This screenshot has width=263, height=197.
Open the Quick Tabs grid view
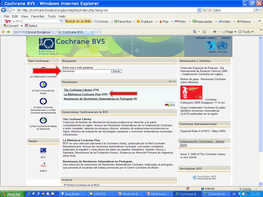(x=16, y=32)
